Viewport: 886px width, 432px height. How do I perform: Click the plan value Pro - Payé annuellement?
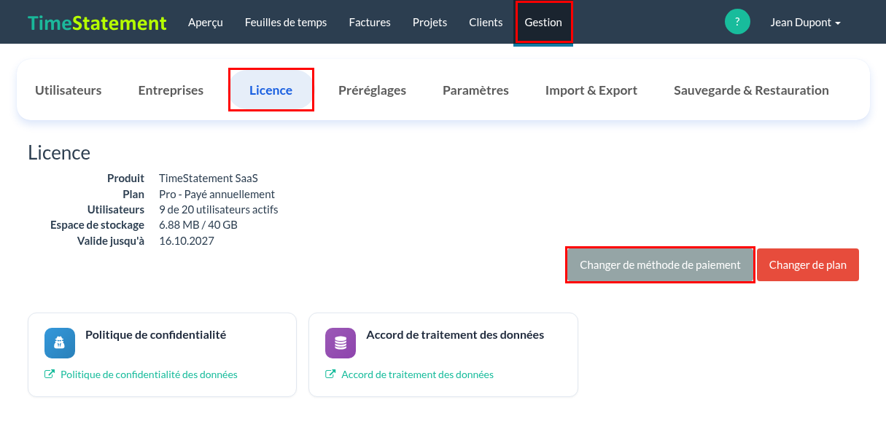(217, 194)
